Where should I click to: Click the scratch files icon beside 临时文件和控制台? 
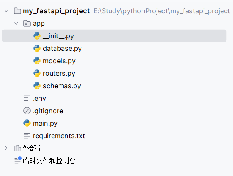[18, 160]
